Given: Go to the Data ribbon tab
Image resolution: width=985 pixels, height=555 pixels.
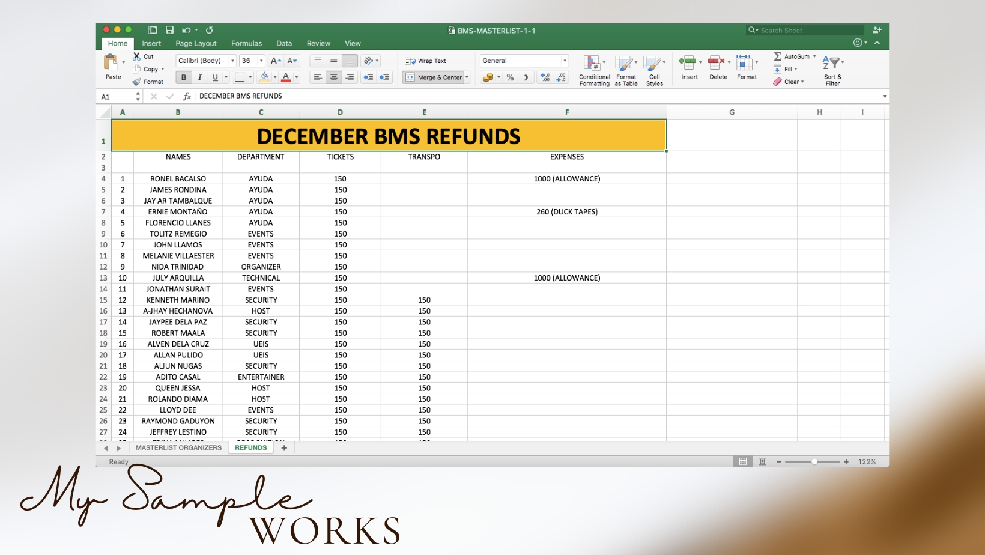Looking at the screenshot, I should tap(284, 43).
